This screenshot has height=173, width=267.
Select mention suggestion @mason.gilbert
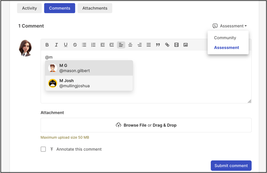click(x=89, y=68)
